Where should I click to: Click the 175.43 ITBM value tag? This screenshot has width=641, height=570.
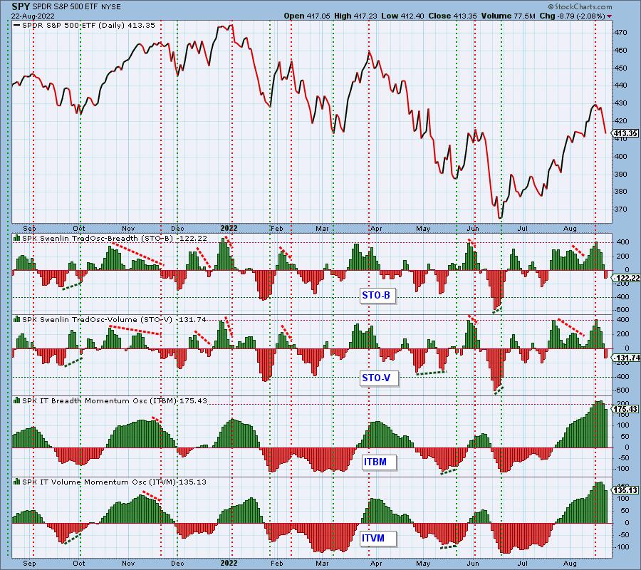[x=625, y=409]
